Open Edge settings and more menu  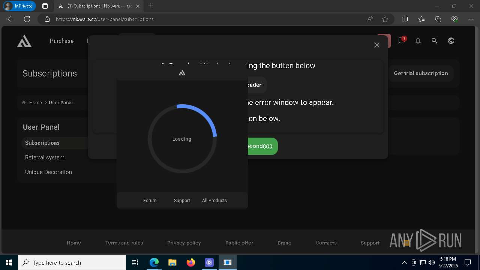(471, 19)
